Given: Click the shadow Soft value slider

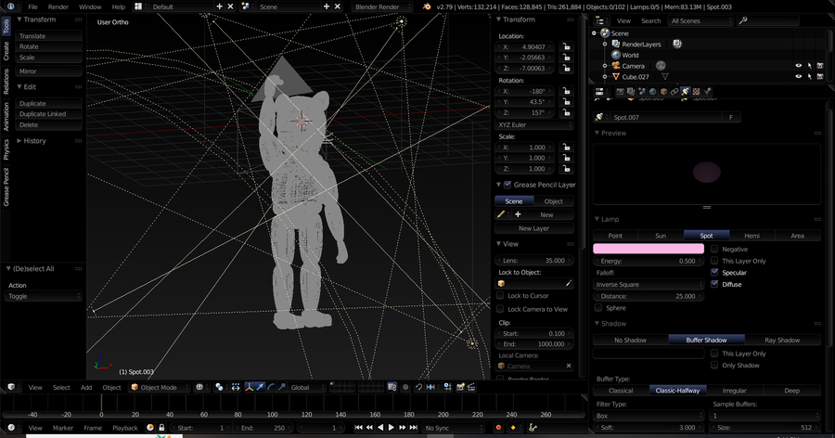Looking at the screenshot, I should 649,428.
